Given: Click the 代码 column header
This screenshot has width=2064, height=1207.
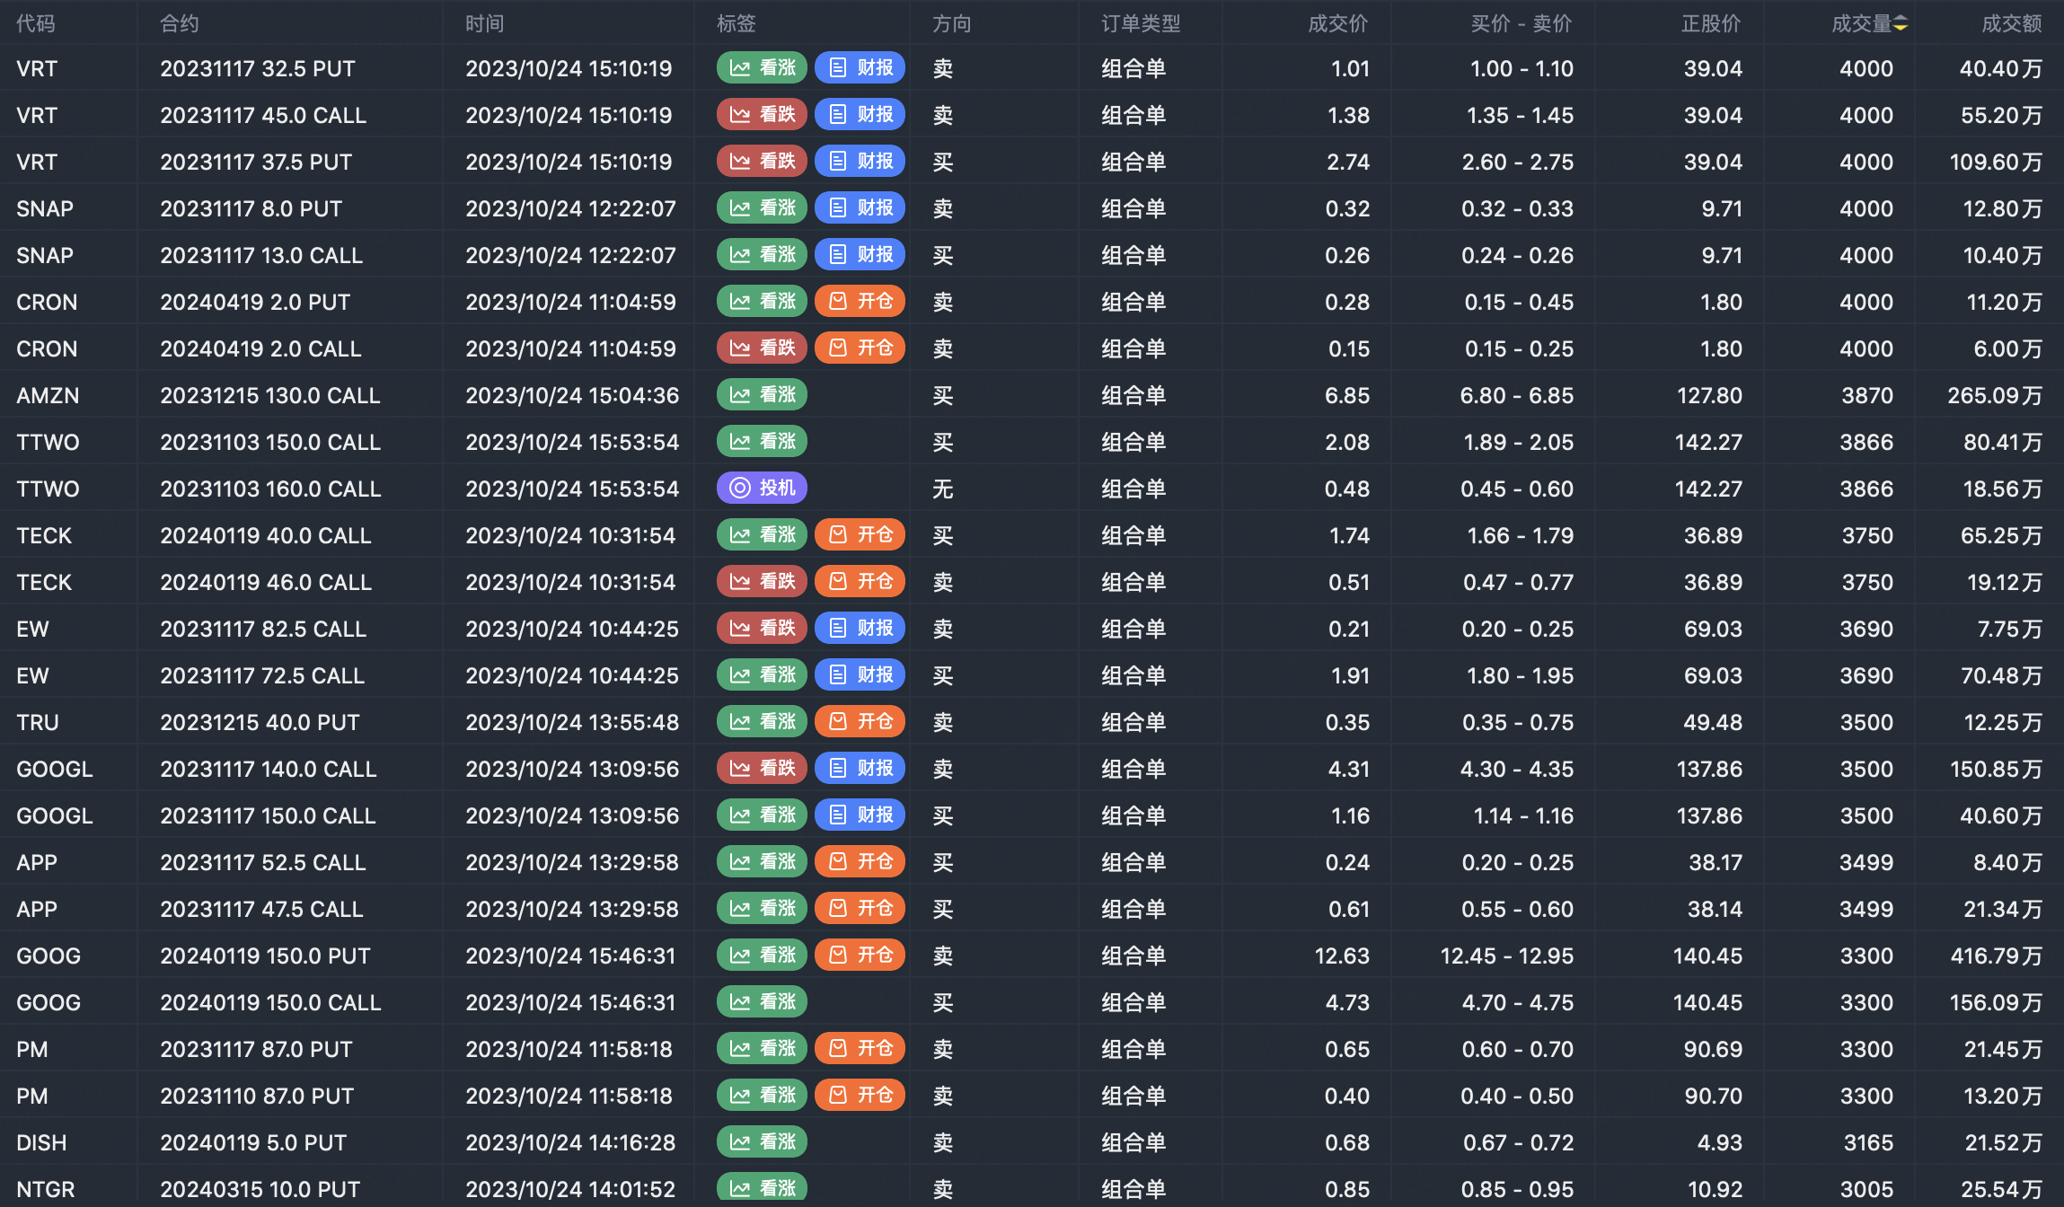Looking at the screenshot, I should point(36,24).
